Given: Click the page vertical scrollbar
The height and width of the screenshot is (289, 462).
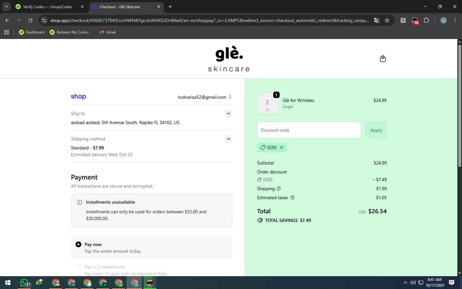Looking at the screenshot, I should pyautogui.click(x=460, y=106).
